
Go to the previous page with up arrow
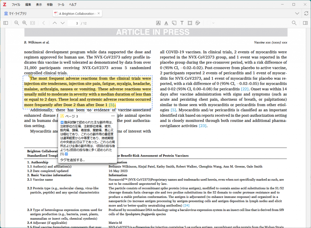[x=55, y=23]
